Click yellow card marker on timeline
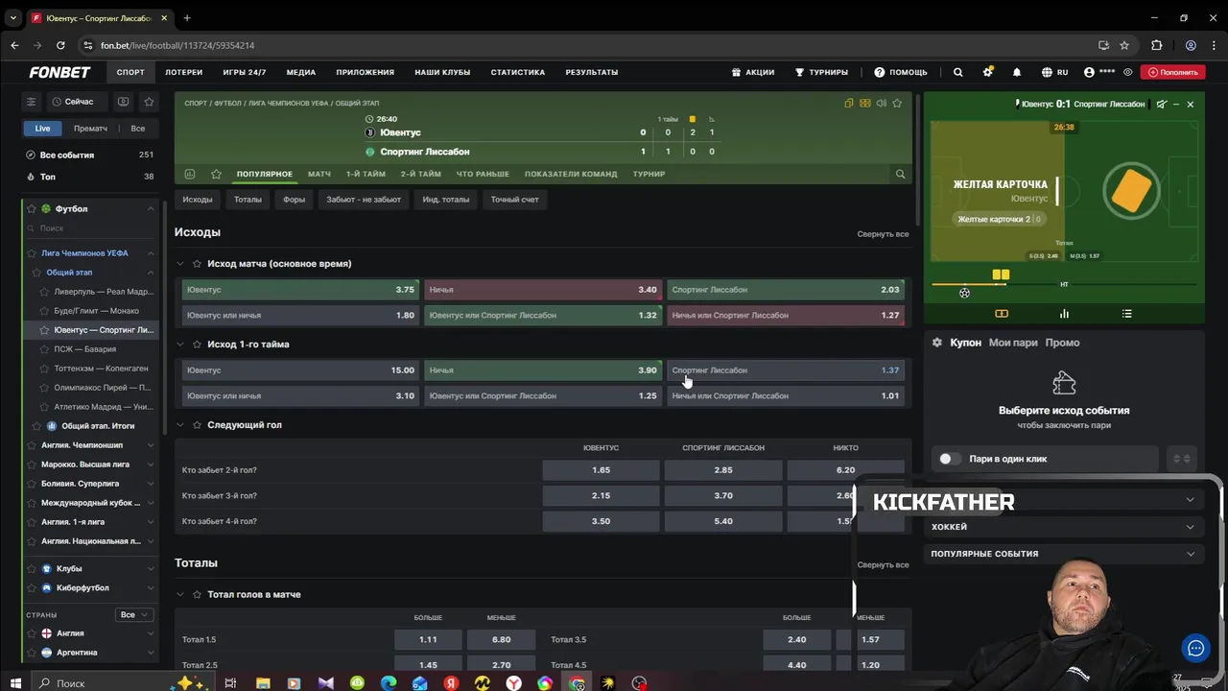The image size is (1228, 691). pos(1001,274)
